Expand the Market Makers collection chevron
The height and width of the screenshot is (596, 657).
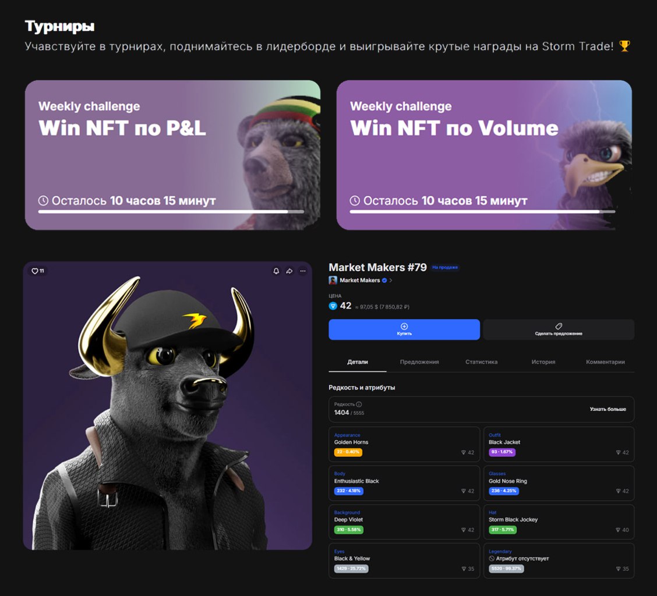coord(391,280)
